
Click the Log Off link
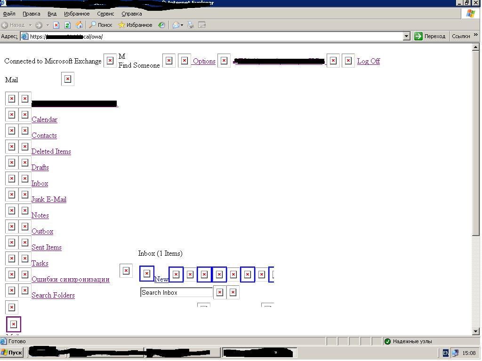tap(368, 61)
